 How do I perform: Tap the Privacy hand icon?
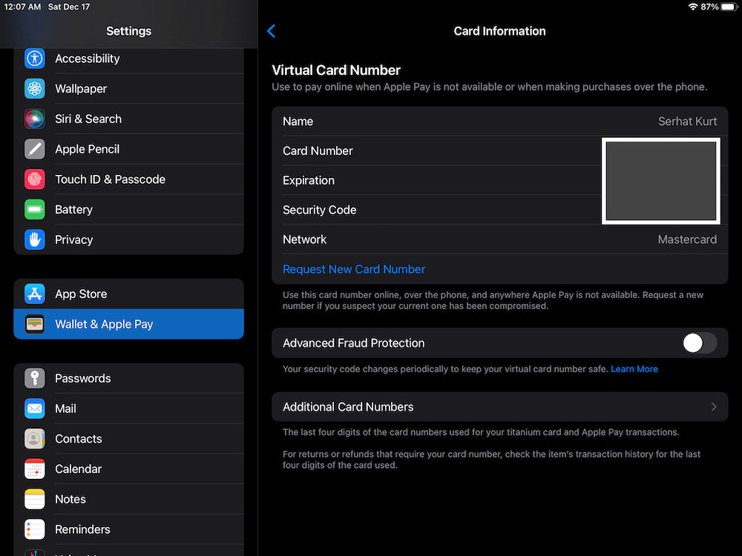pyautogui.click(x=35, y=239)
